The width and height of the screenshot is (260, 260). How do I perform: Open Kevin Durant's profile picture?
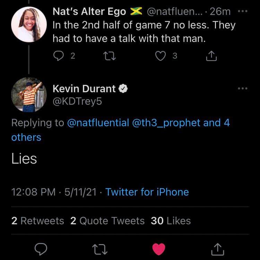[29, 95]
